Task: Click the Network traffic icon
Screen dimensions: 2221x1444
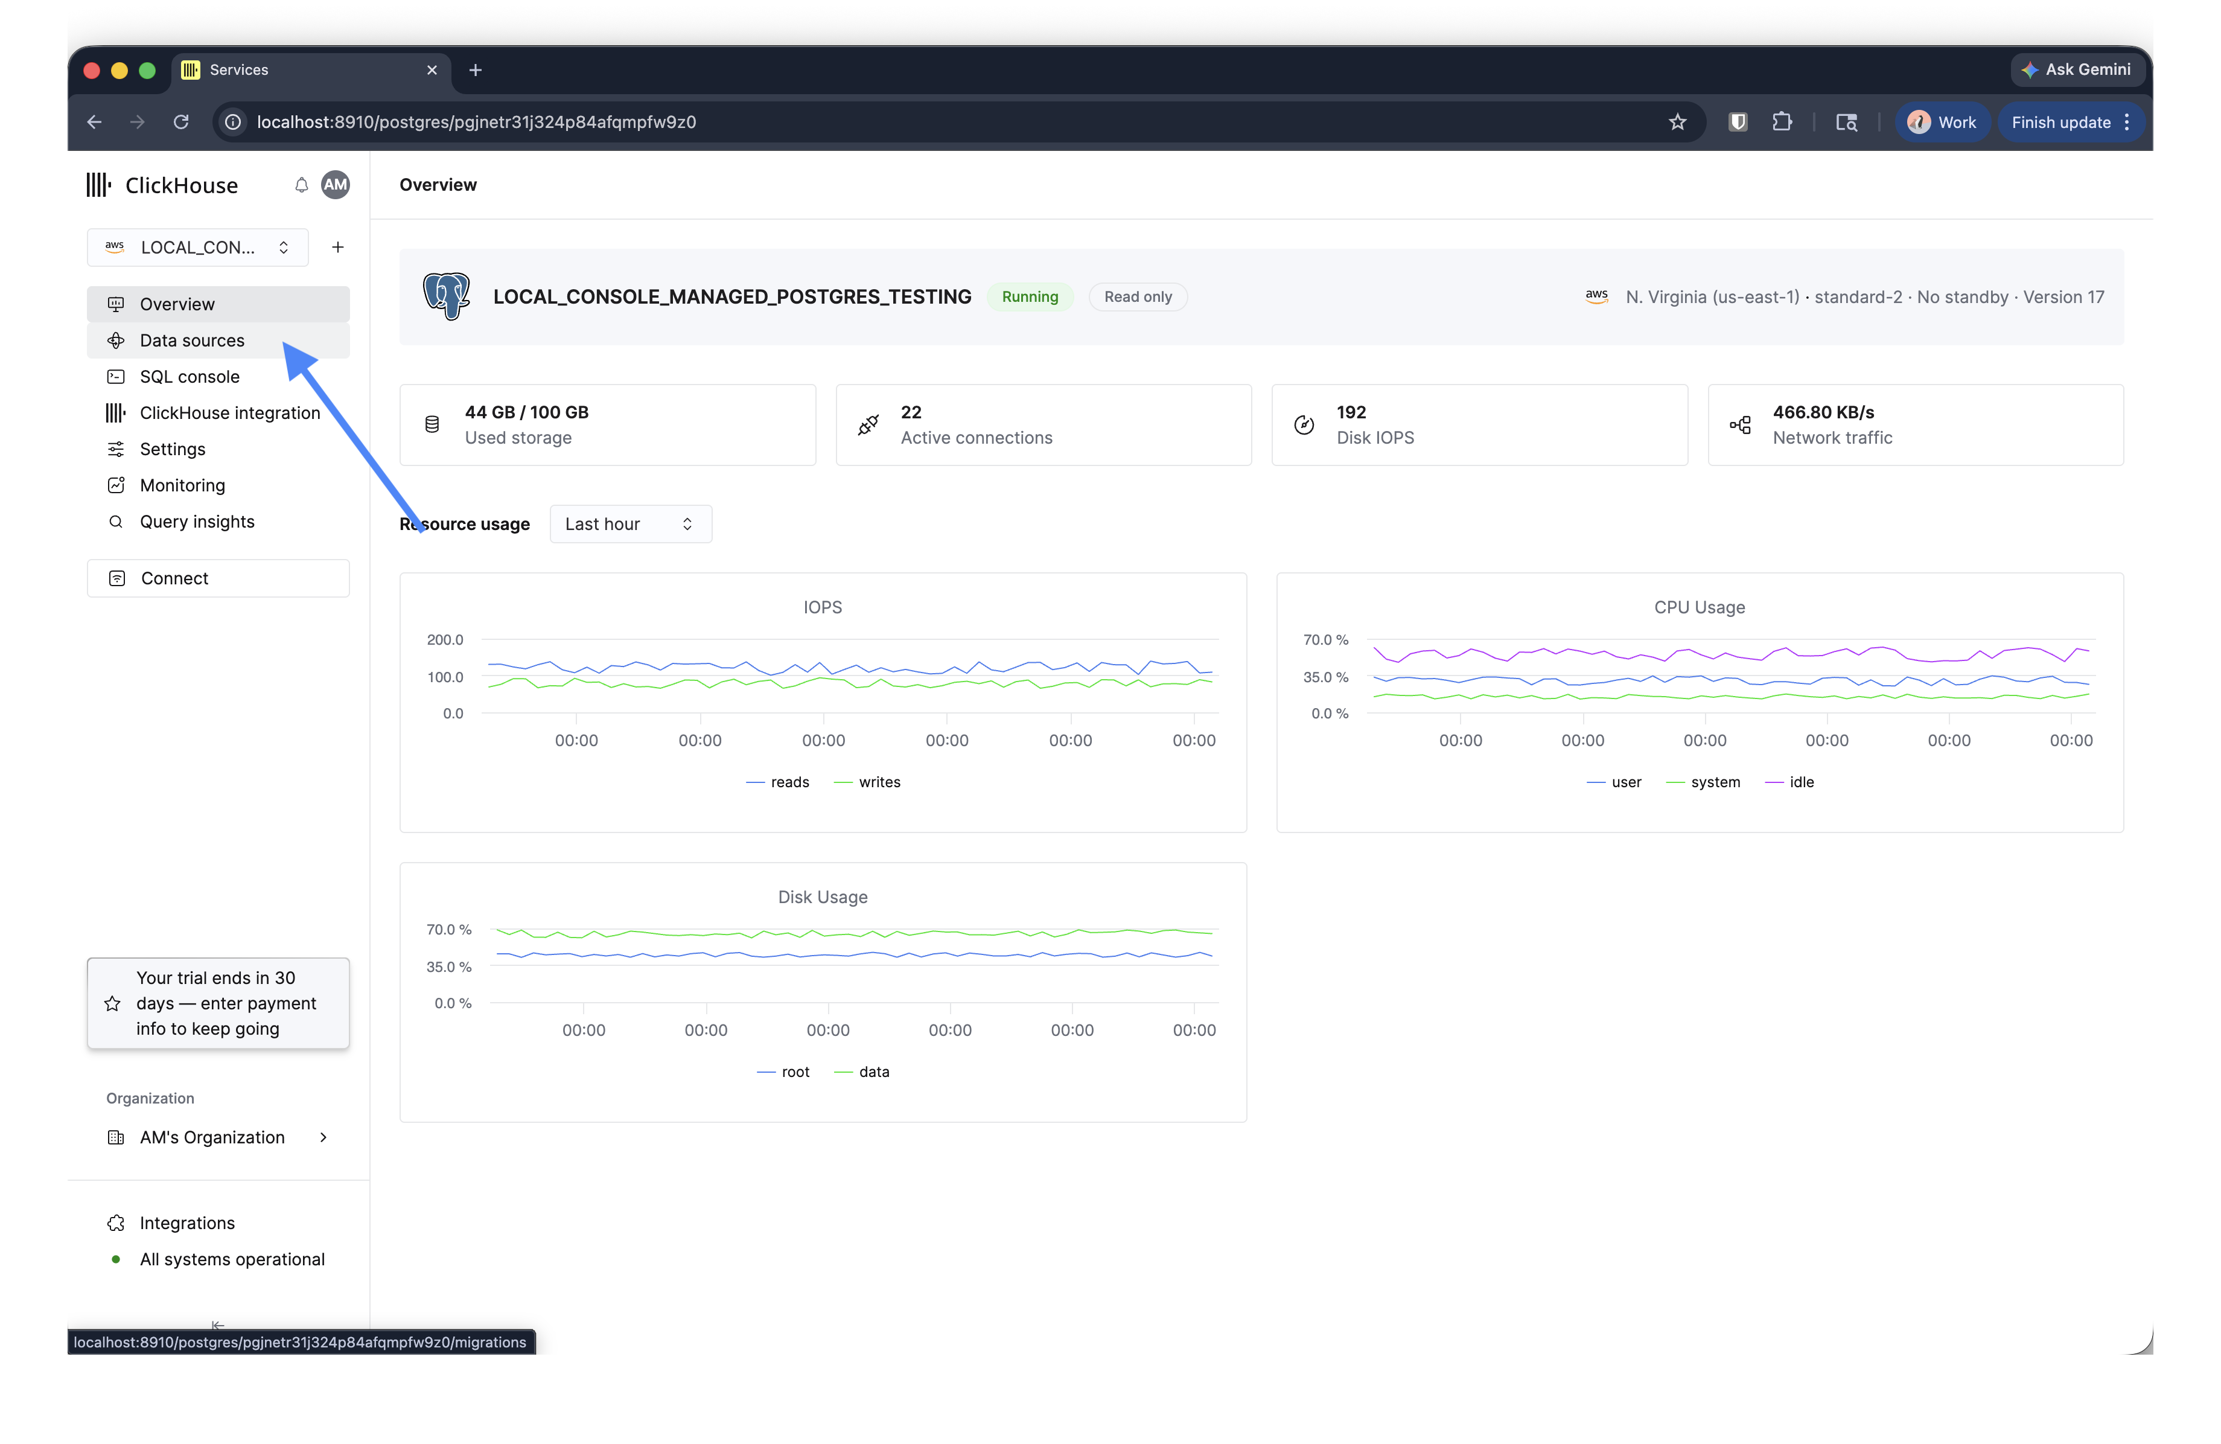Action: click(1741, 425)
